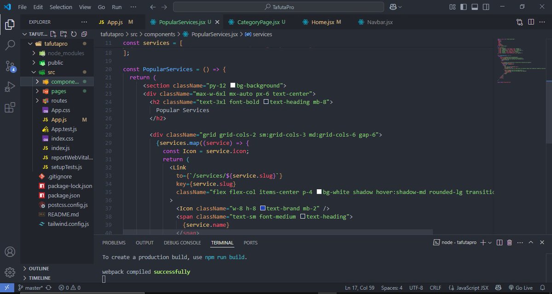Open the Accounts icon in activity bar

(x=10, y=251)
